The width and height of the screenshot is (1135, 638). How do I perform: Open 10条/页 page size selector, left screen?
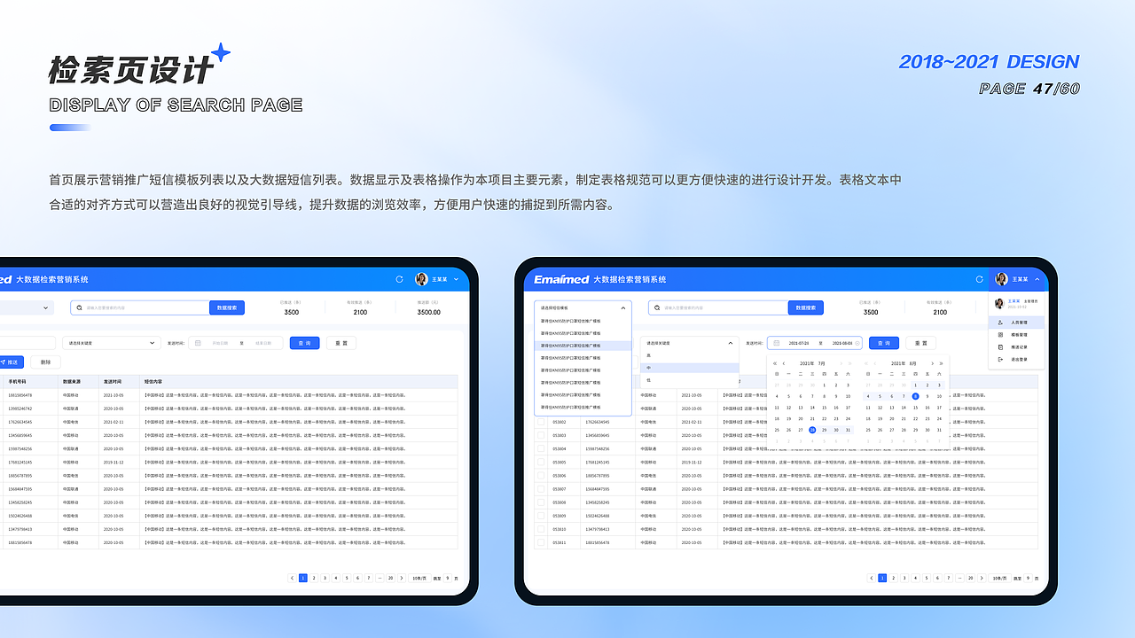point(420,578)
